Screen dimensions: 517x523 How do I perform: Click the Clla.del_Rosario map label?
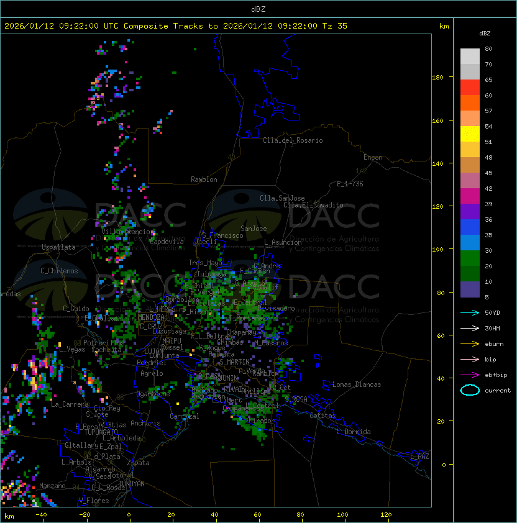[x=293, y=140]
